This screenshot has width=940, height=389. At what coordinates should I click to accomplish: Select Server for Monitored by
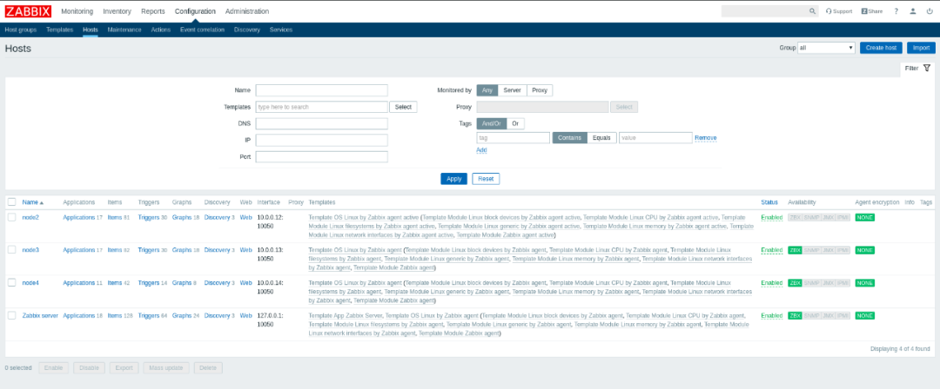click(512, 90)
